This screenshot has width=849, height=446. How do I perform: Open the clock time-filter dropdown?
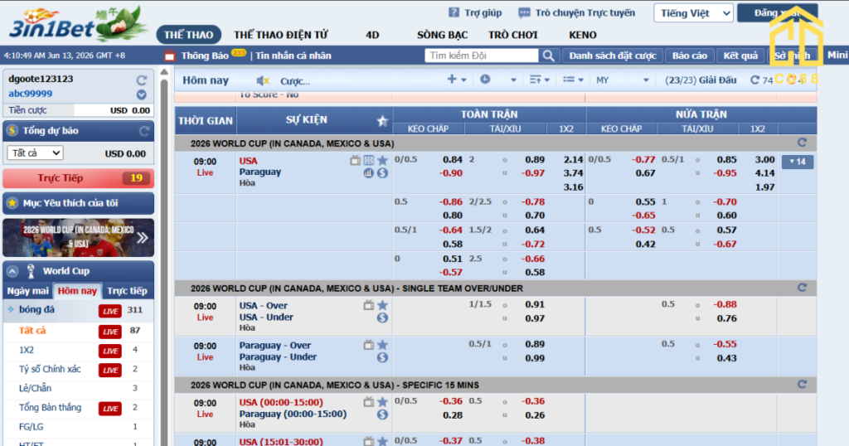498,80
